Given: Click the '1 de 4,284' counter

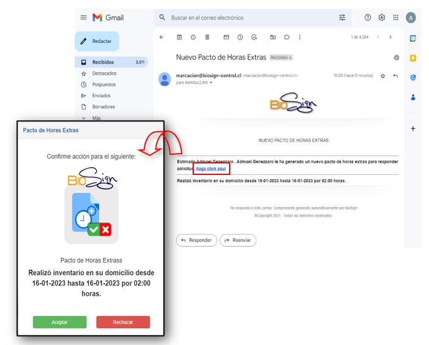Looking at the screenshot, I should pyautogui.click(x=360, y=37).
